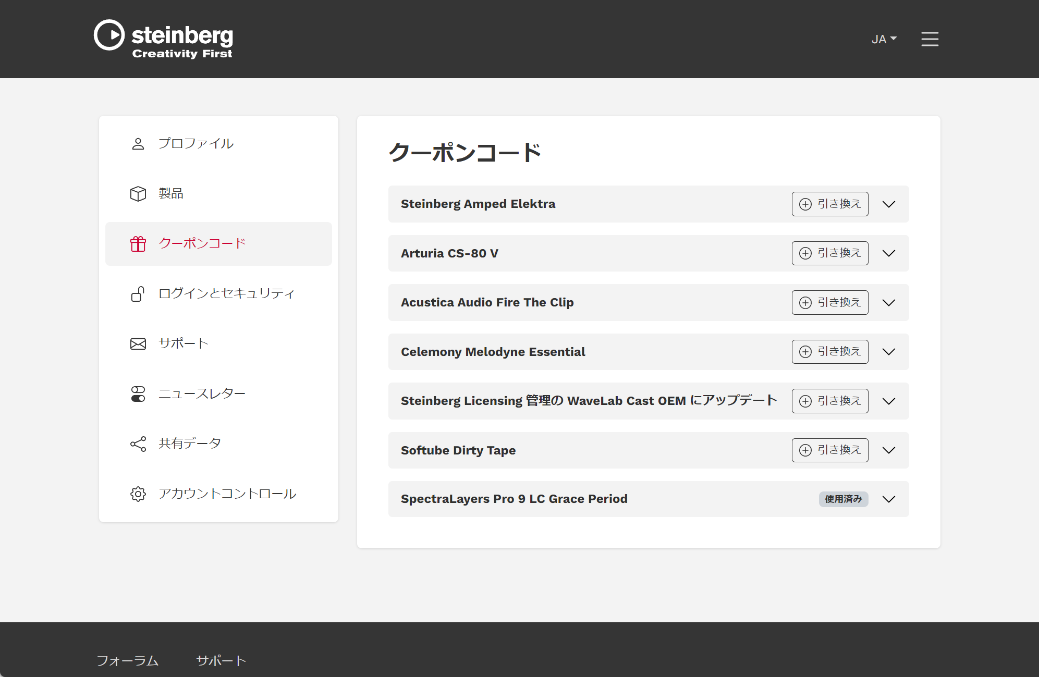Redeem the Steinberg Amped Elektra coupon
Viewport: 1039px width, 677px height.
pyautogui.click(x=830, y=204)
